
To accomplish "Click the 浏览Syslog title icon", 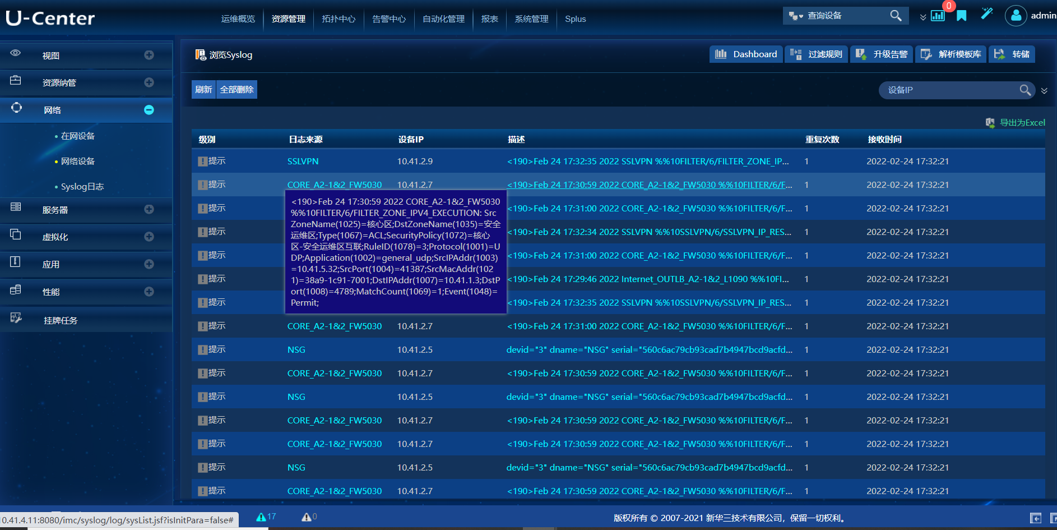I will click(x=200, y=54).
